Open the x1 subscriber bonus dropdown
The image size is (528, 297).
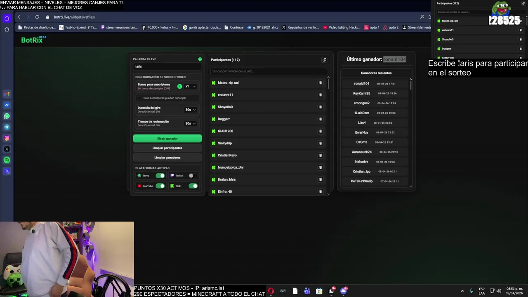tap(190, 86)
